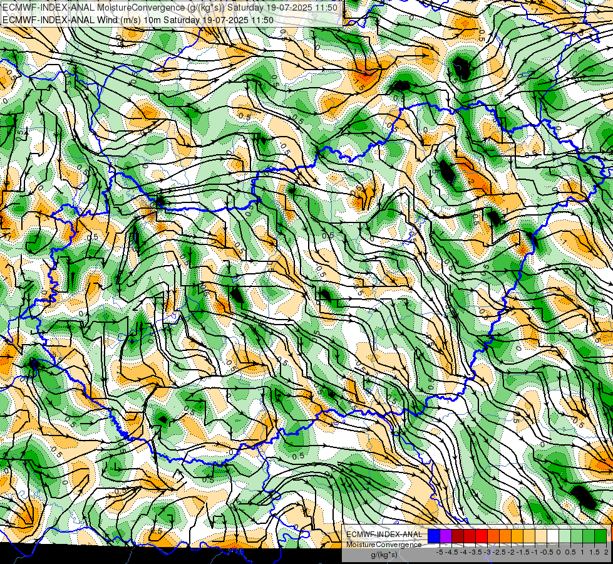
Task: Click the white legend swatch
Action: click(x=553, y=536)
